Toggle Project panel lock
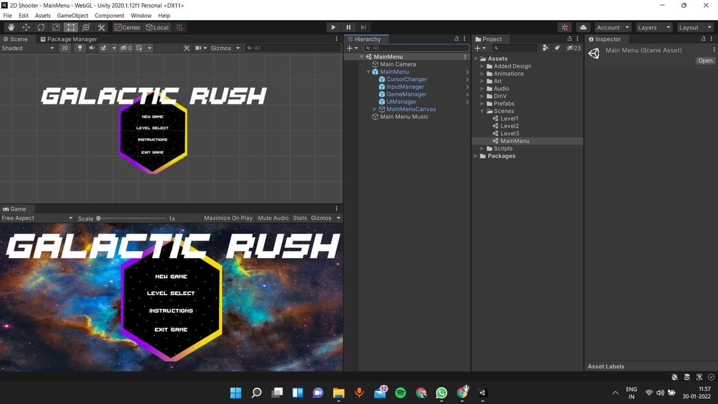The image size is (718, 404). (x=569, y=39)
